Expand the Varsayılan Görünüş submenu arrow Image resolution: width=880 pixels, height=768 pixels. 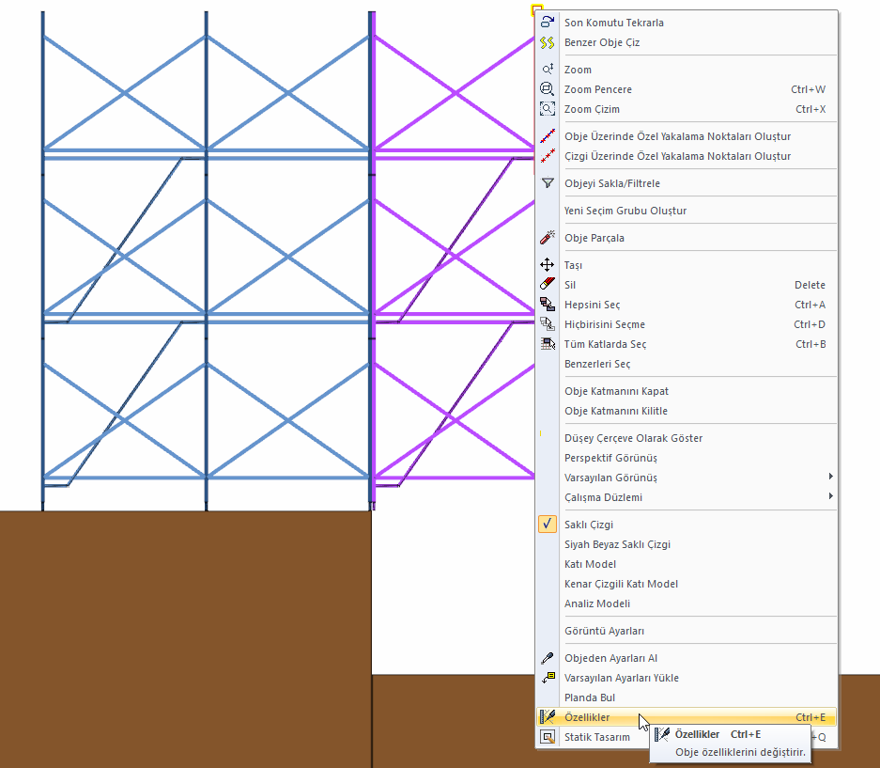click(829, 478)
